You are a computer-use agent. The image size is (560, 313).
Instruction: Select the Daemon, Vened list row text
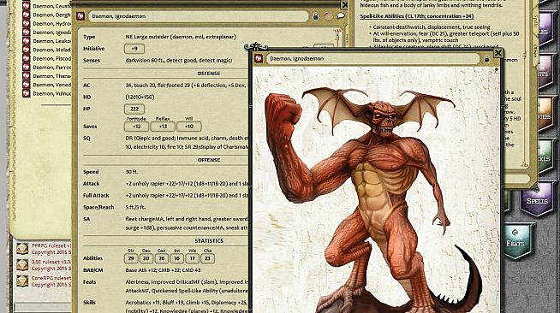(x=51, y=85)
